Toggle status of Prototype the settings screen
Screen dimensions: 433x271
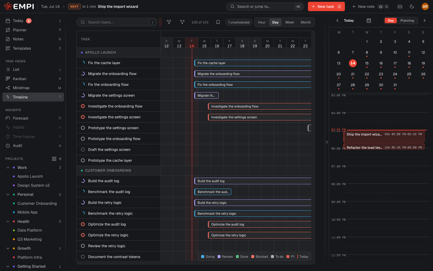pos(83,128)
